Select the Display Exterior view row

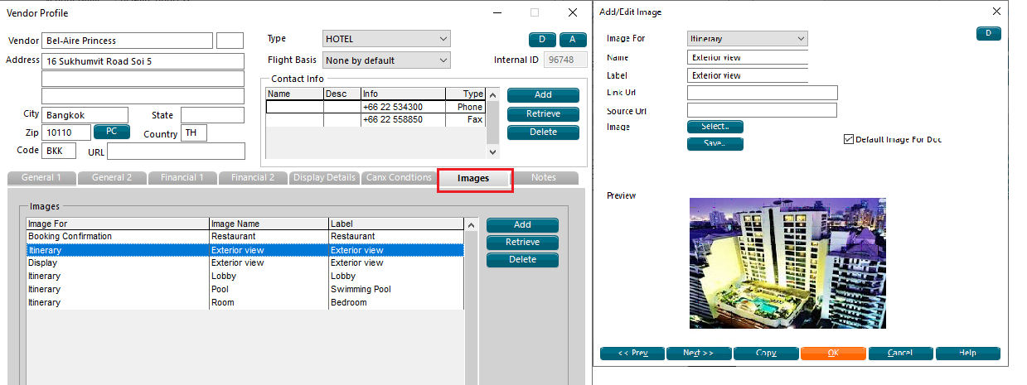pyautogui.click(x=245, y=263)
